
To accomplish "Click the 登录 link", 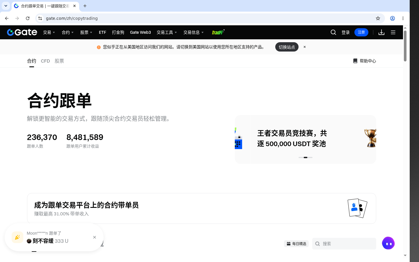I will pos(346,32).
